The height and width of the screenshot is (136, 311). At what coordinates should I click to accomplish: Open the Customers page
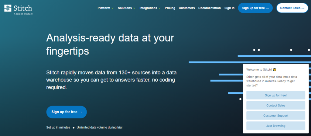pos(187,8)
